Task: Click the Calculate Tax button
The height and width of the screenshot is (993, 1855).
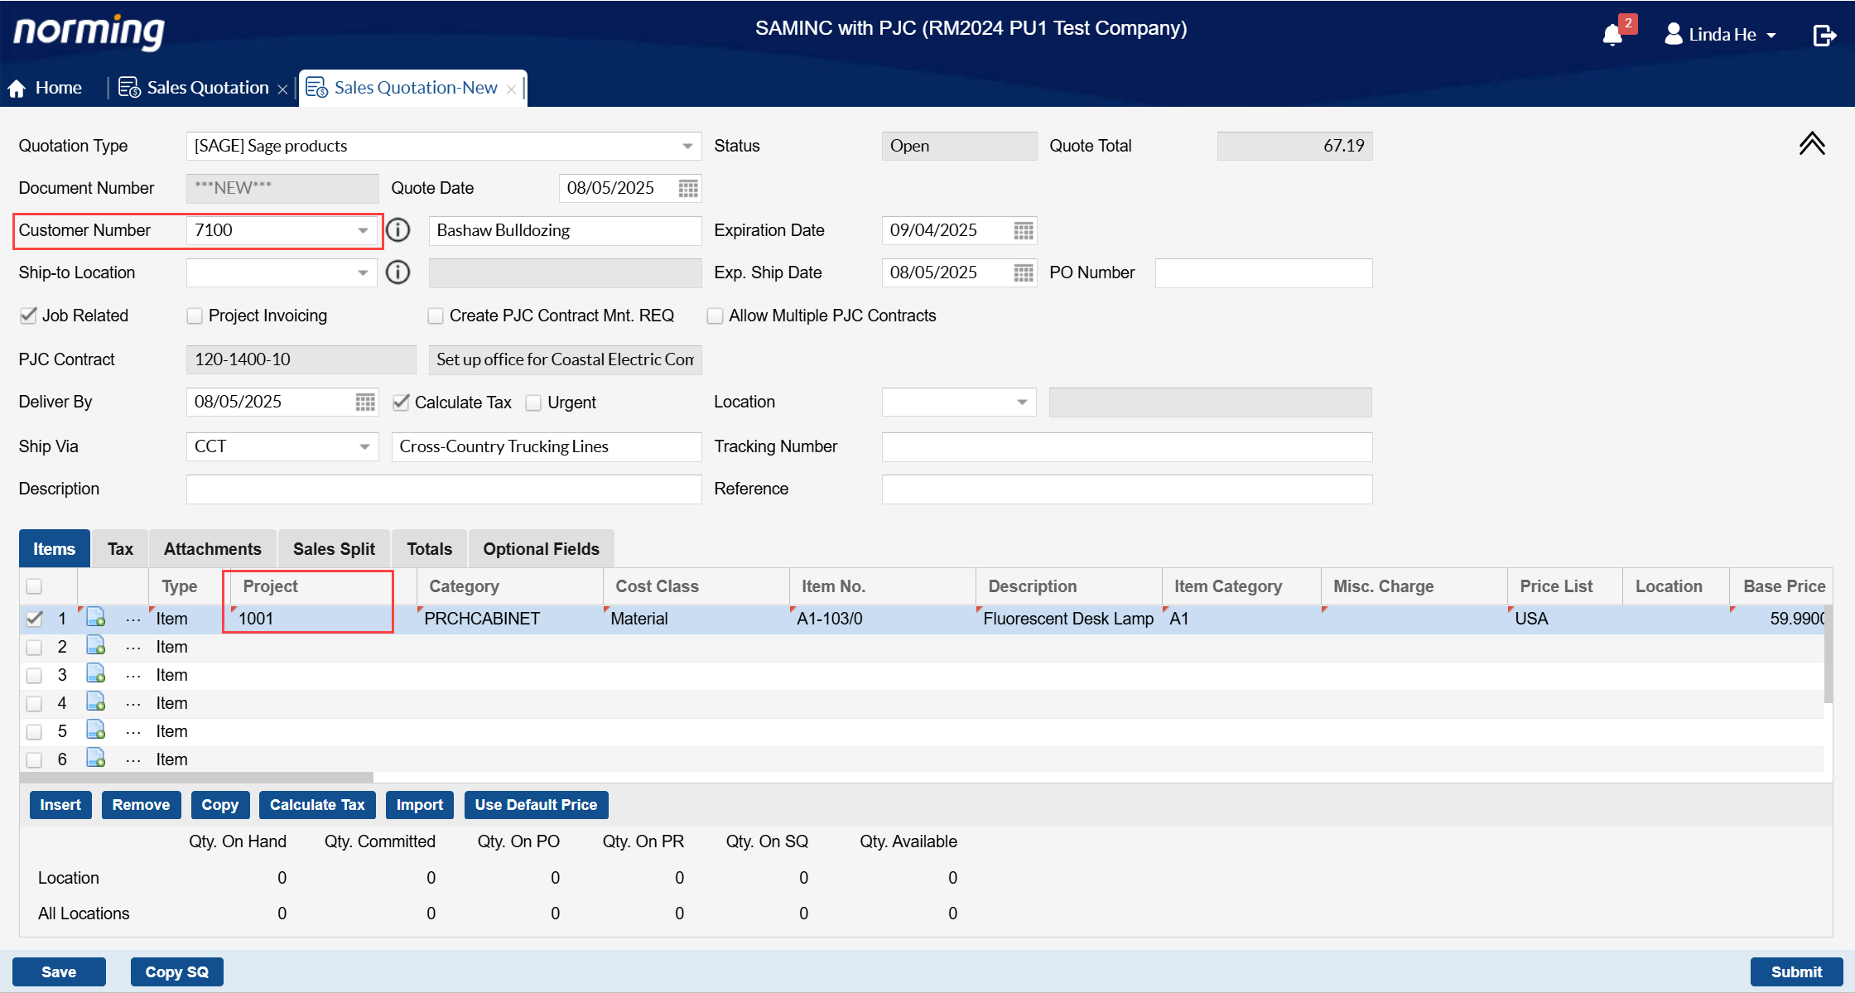Action: 317,805
